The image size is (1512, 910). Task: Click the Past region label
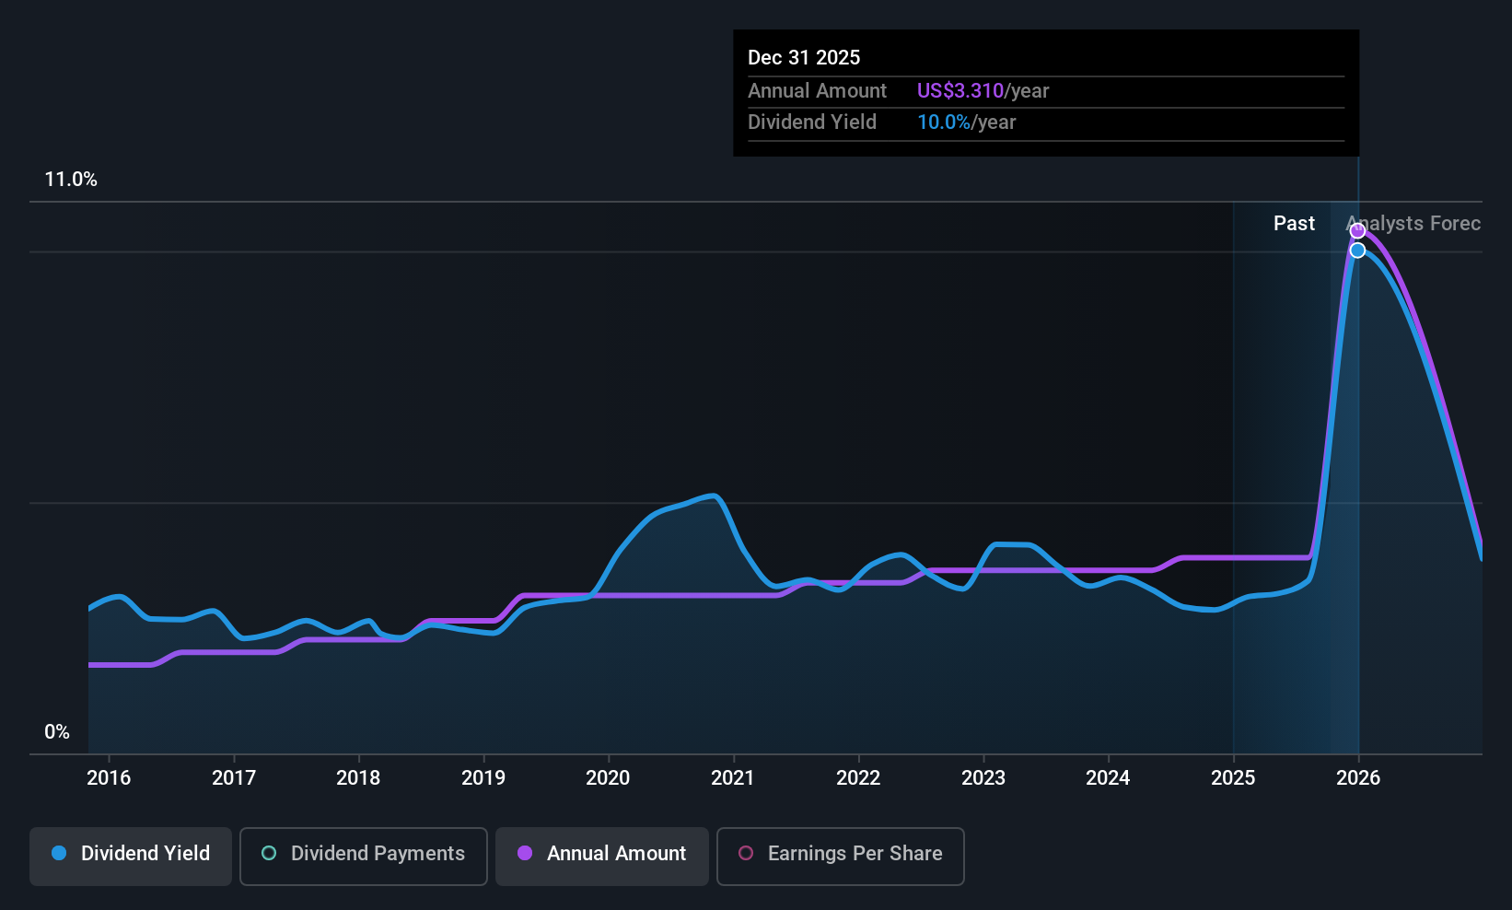[x=1294, y=224]
